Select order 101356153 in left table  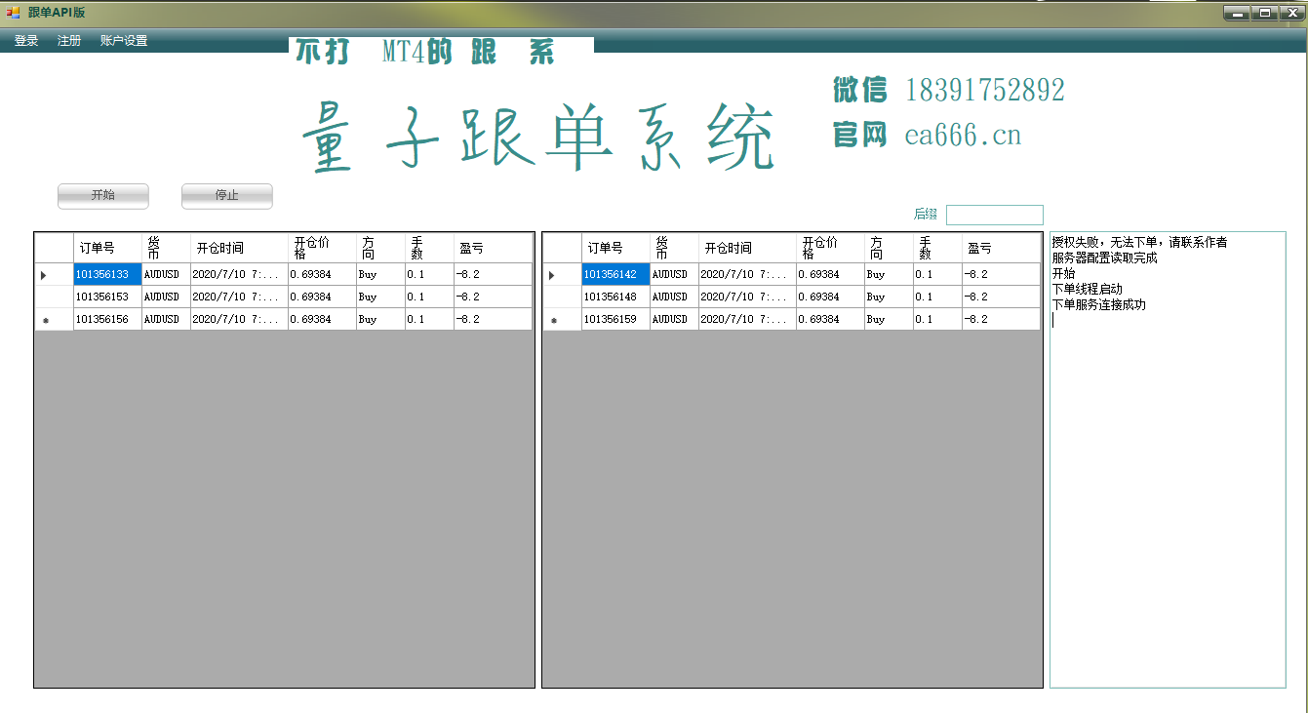(108, 297)
